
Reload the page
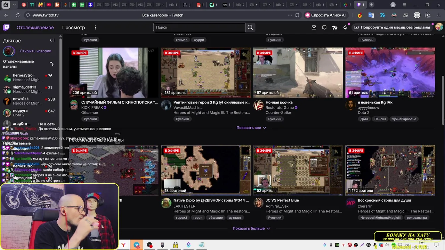pos(17,15)
